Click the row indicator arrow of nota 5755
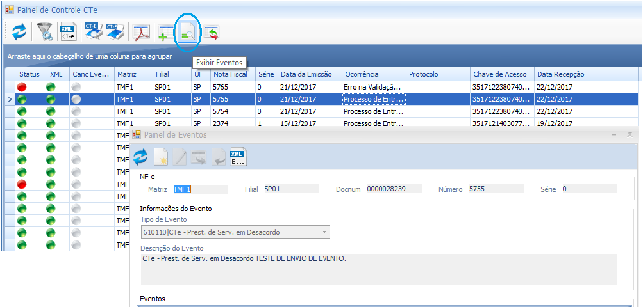643x307 pixels. click(x=10, y=99)
